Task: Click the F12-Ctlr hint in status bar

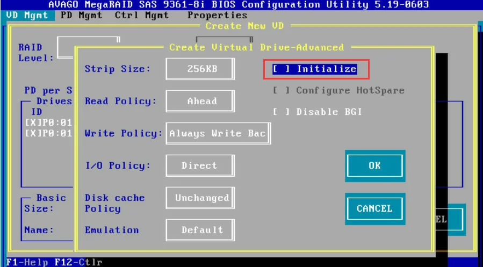Action: (78, 262)
